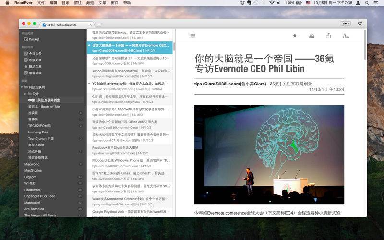Open the view layout dropdown button
This screenshot has width=384, height=240.
click(345, 24)
